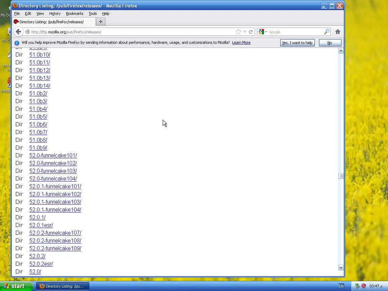Open the 51.0b5/ directory link
This screenshot has height=291, width=388.
(x=38, y=117)
